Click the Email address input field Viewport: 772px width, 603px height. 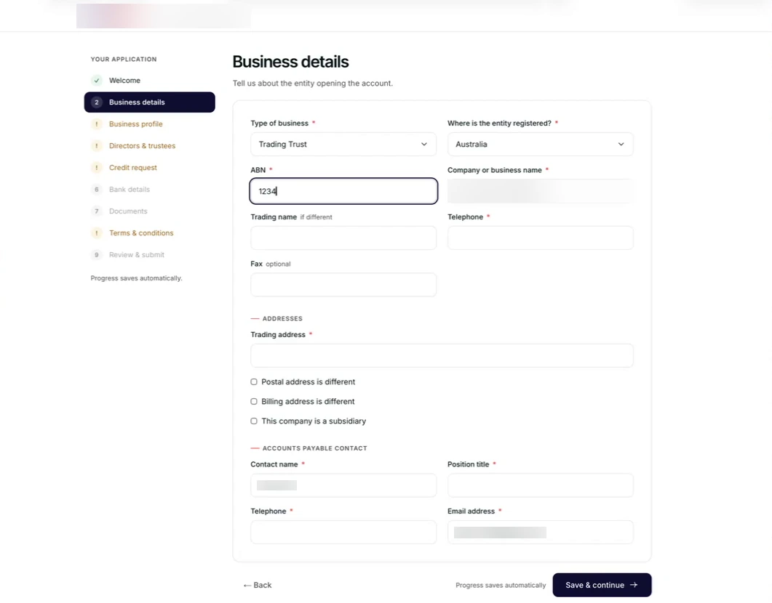[540, 533]
